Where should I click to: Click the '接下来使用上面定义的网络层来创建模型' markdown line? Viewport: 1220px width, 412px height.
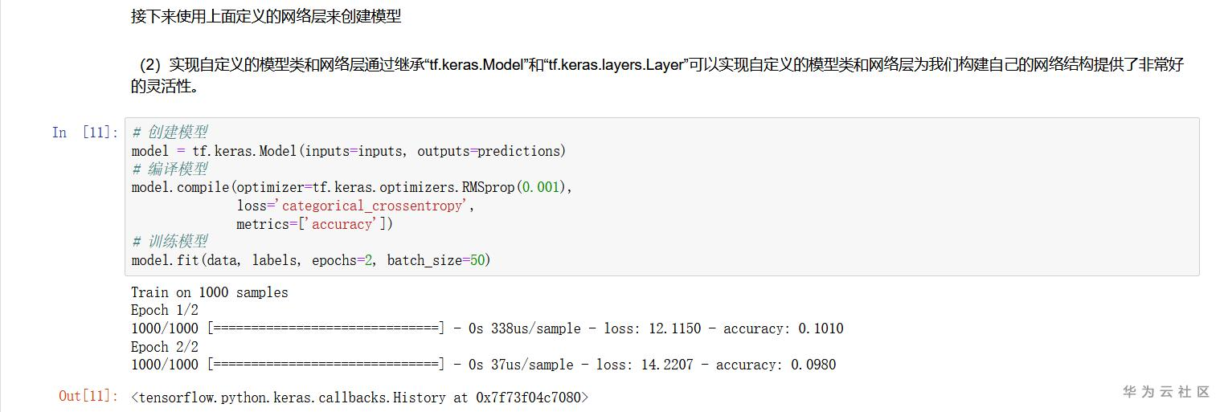(266, 16)
